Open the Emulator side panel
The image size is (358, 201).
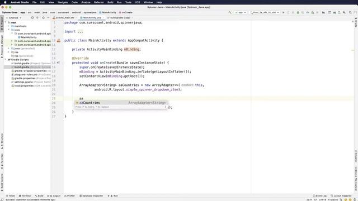point(356,156)
